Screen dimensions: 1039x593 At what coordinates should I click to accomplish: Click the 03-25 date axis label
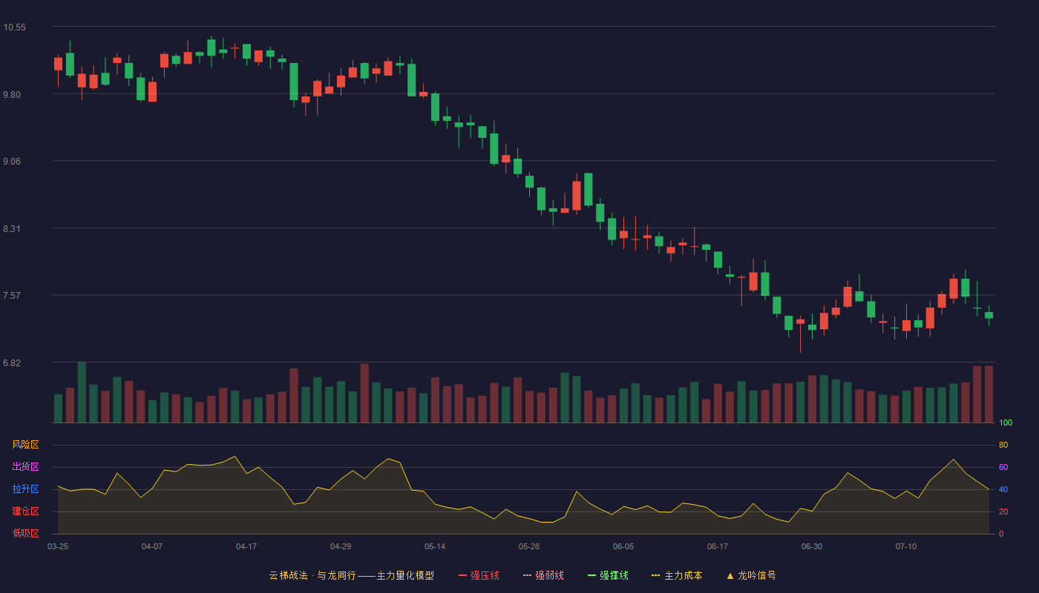click(58, 546)
